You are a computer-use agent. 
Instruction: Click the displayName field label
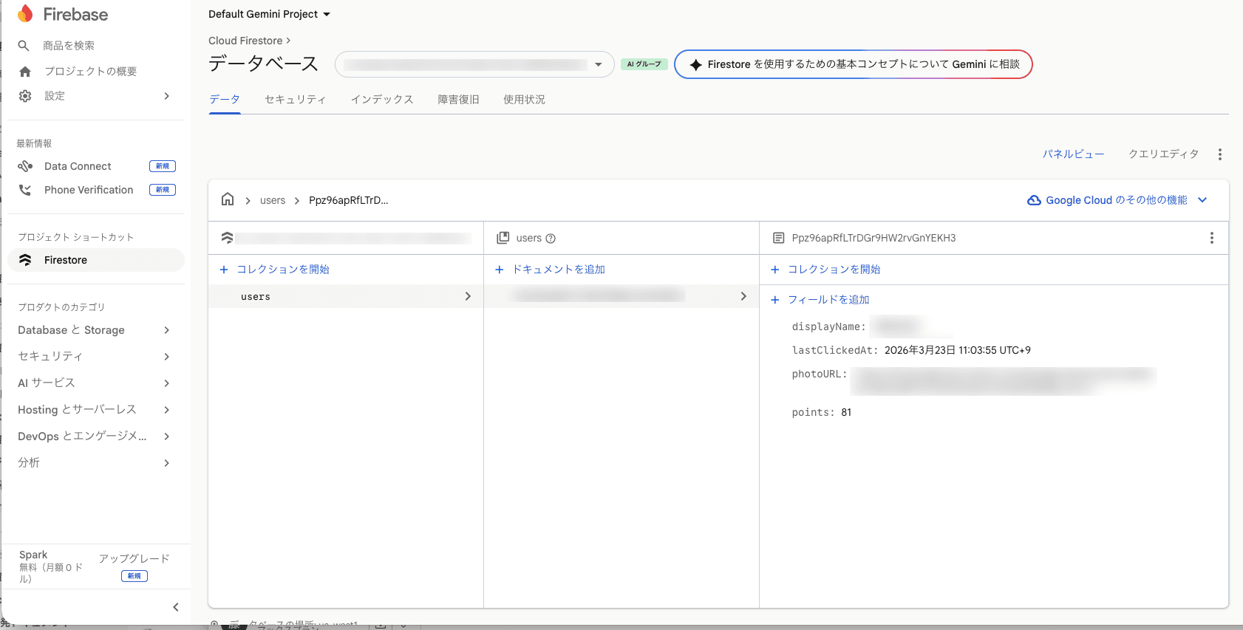(x=828, y=326)
